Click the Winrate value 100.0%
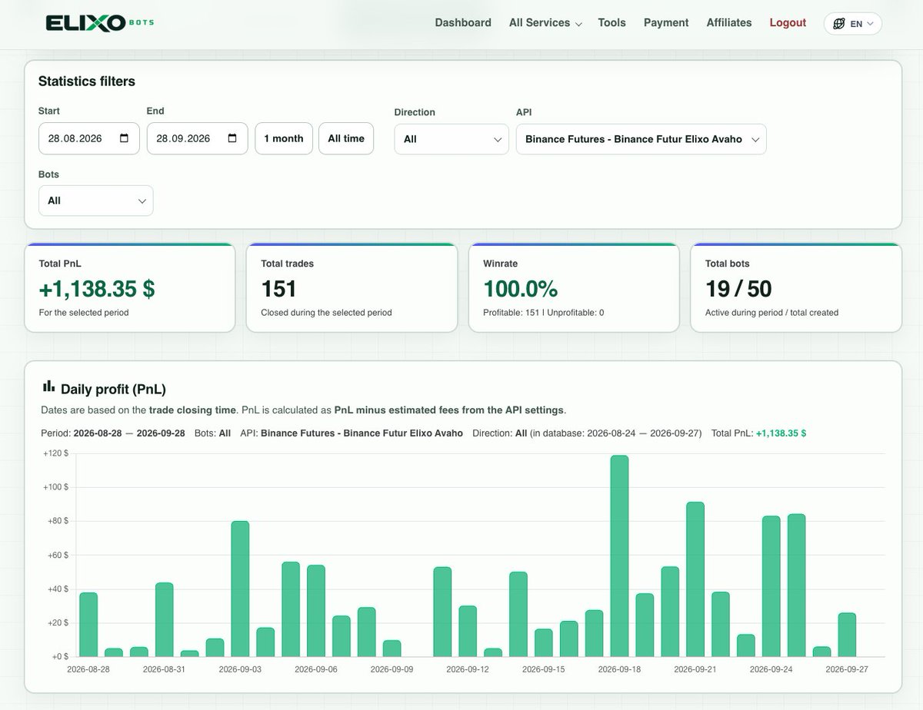The width and height of the screenshot is (923, 710). coord(521,289)
